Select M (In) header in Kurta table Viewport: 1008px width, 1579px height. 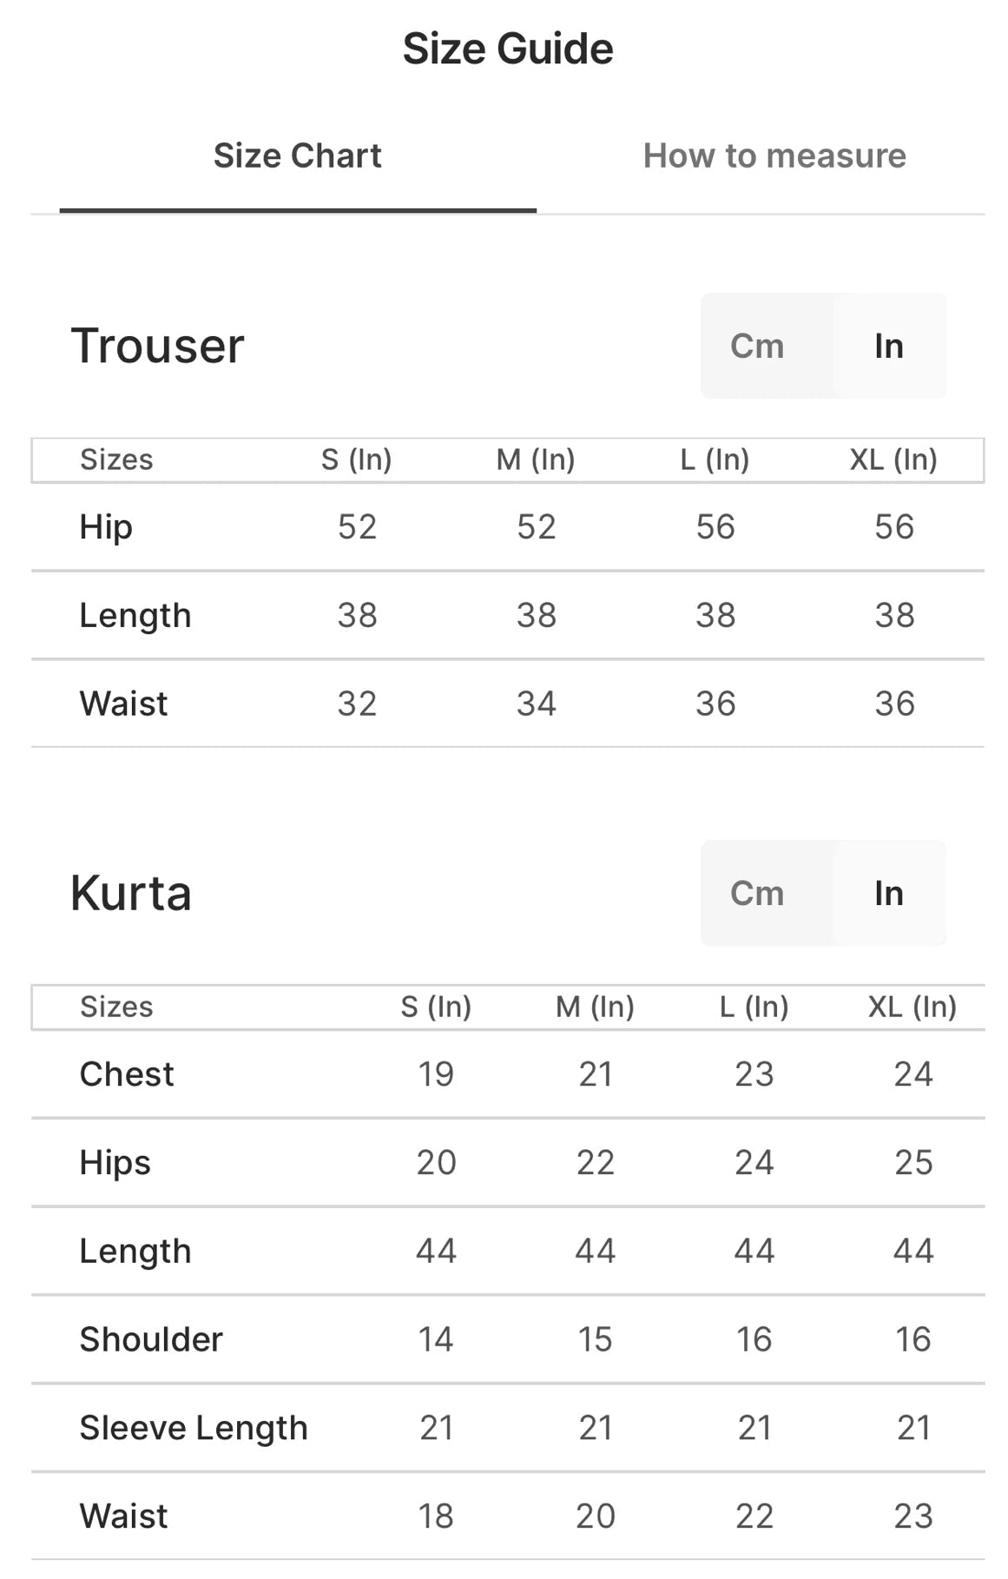coord(595,1007)
